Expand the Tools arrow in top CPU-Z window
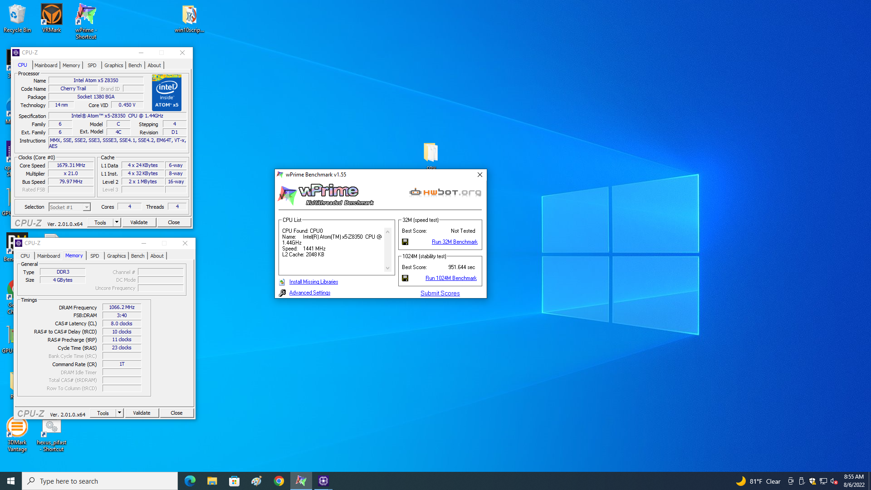The width and height of the screenshot is (871, 490). (x=117, y=222)
